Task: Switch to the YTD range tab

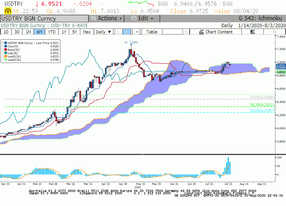Action: [x=52, y=32]
